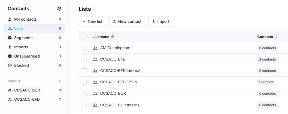Viewport: 288px width, 114px height.
Task: Click the Unsubscribed minus circle icon
Action: pyautogui.click(x=10, y=56)
